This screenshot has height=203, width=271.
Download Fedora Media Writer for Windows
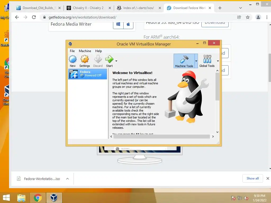pyautogui.click(x=118, y=24)
